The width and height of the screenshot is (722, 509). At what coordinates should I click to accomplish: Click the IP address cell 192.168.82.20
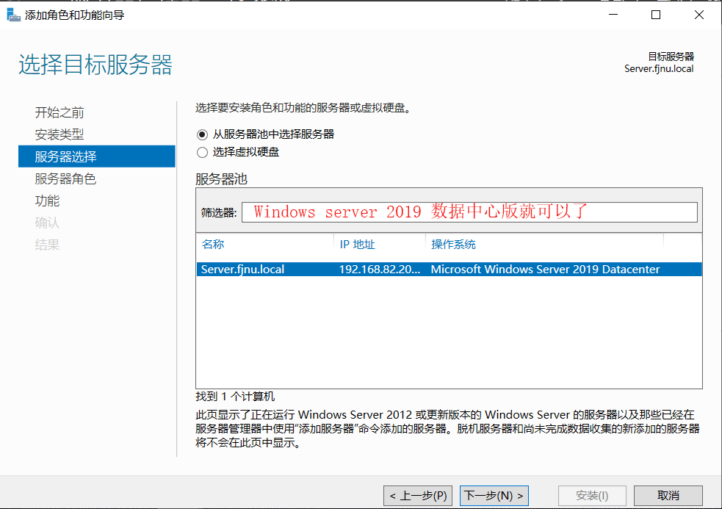pos(379,270)
